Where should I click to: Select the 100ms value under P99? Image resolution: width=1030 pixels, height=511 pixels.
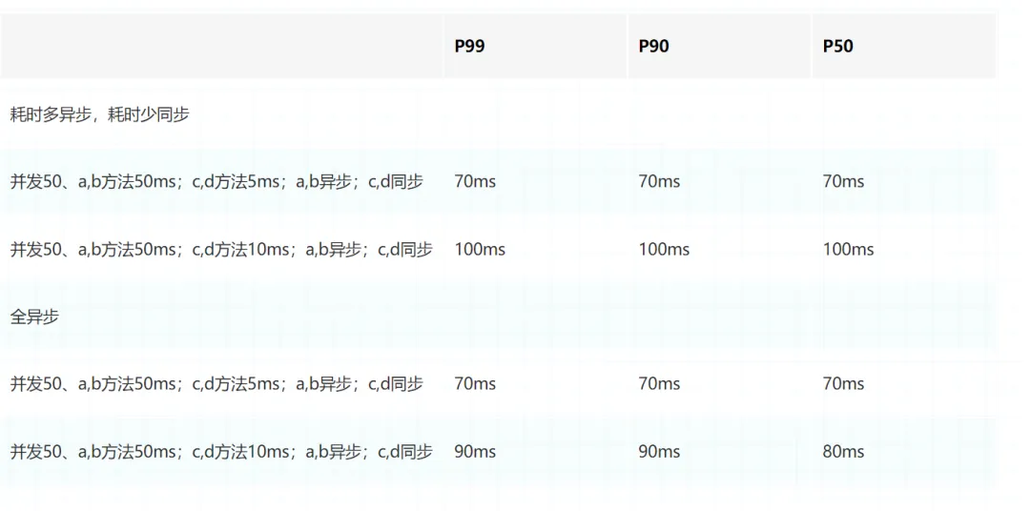[480, 250]
